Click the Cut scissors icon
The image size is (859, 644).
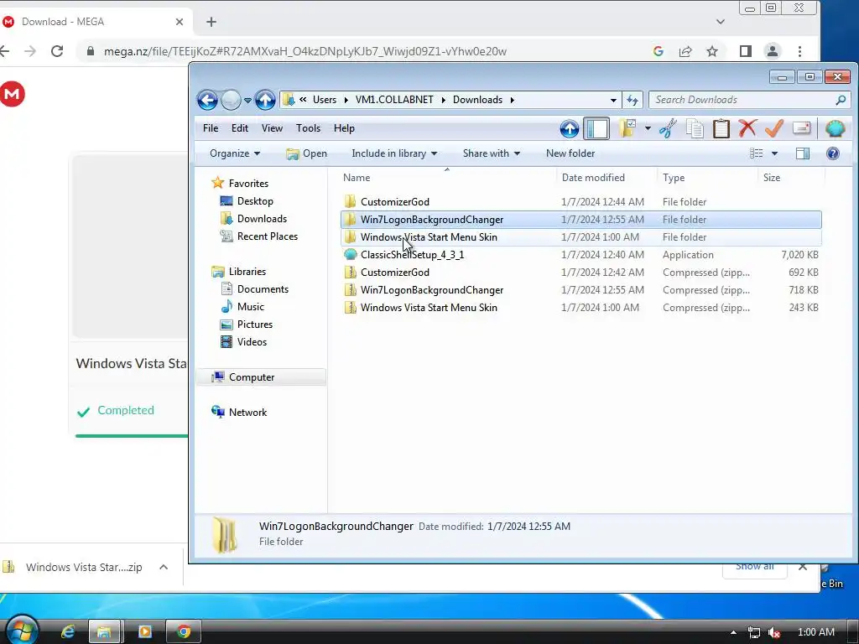point(668,128)
